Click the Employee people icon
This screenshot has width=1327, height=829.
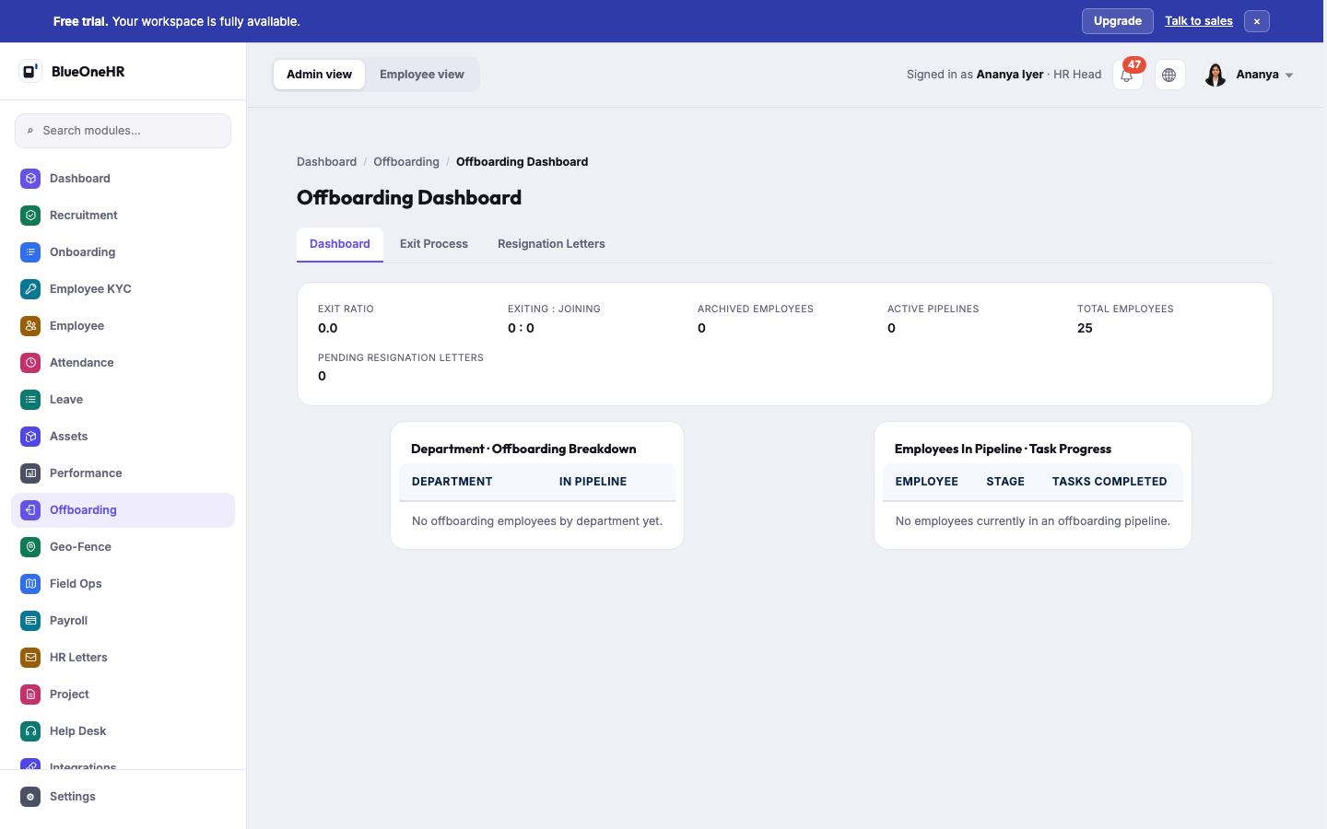[30, 326]
